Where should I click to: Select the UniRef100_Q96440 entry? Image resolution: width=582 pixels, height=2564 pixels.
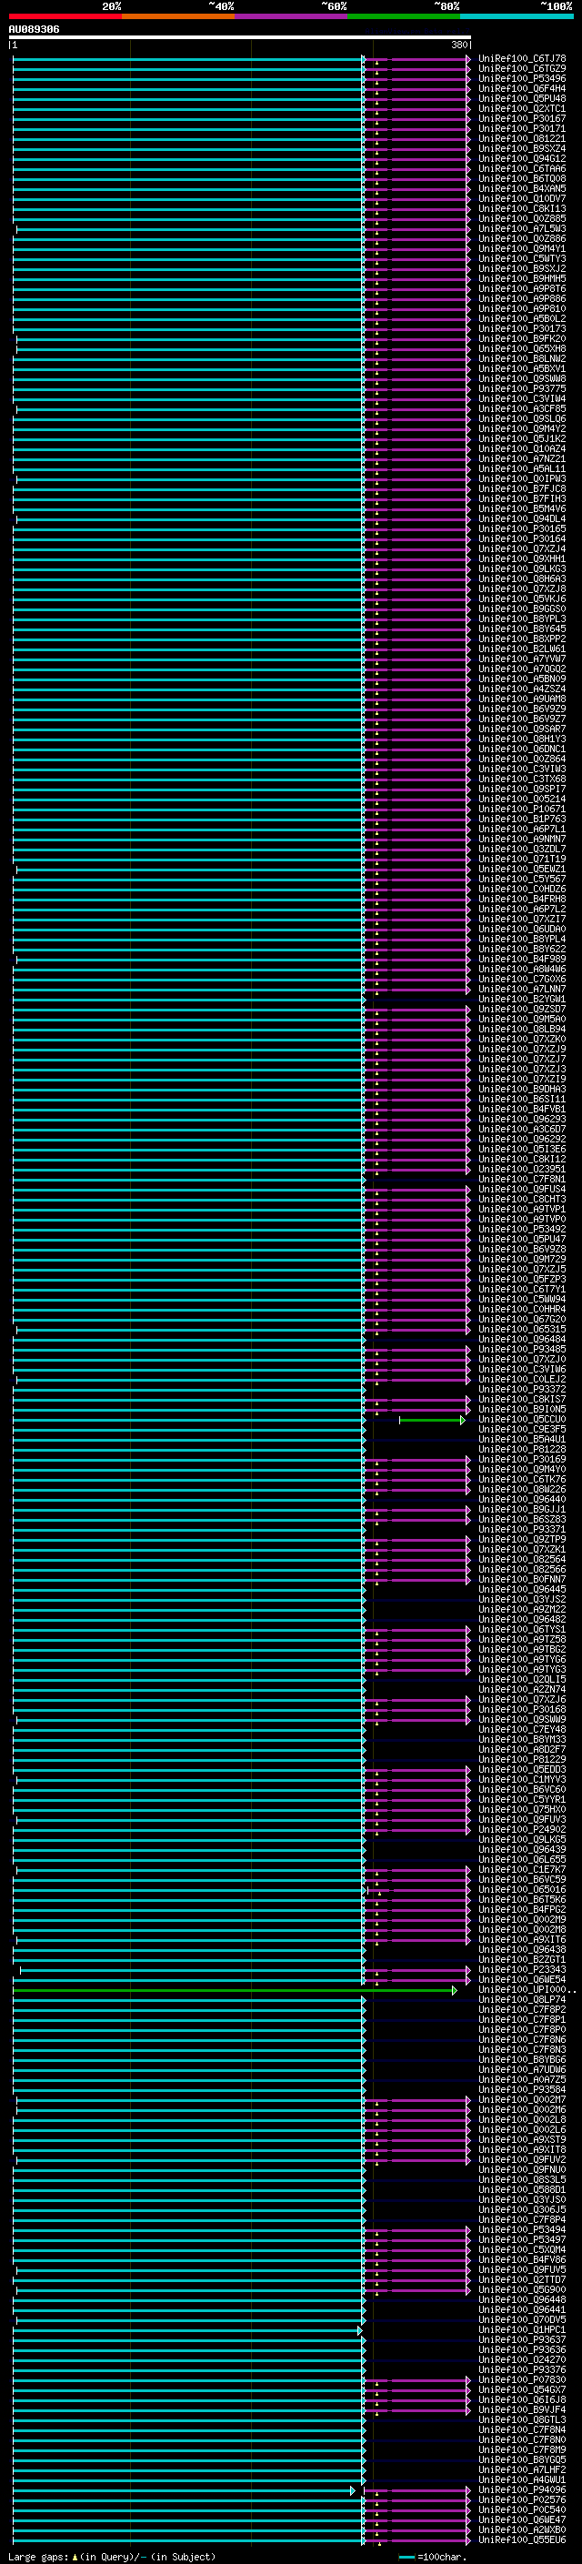[x=522, y=1500]
